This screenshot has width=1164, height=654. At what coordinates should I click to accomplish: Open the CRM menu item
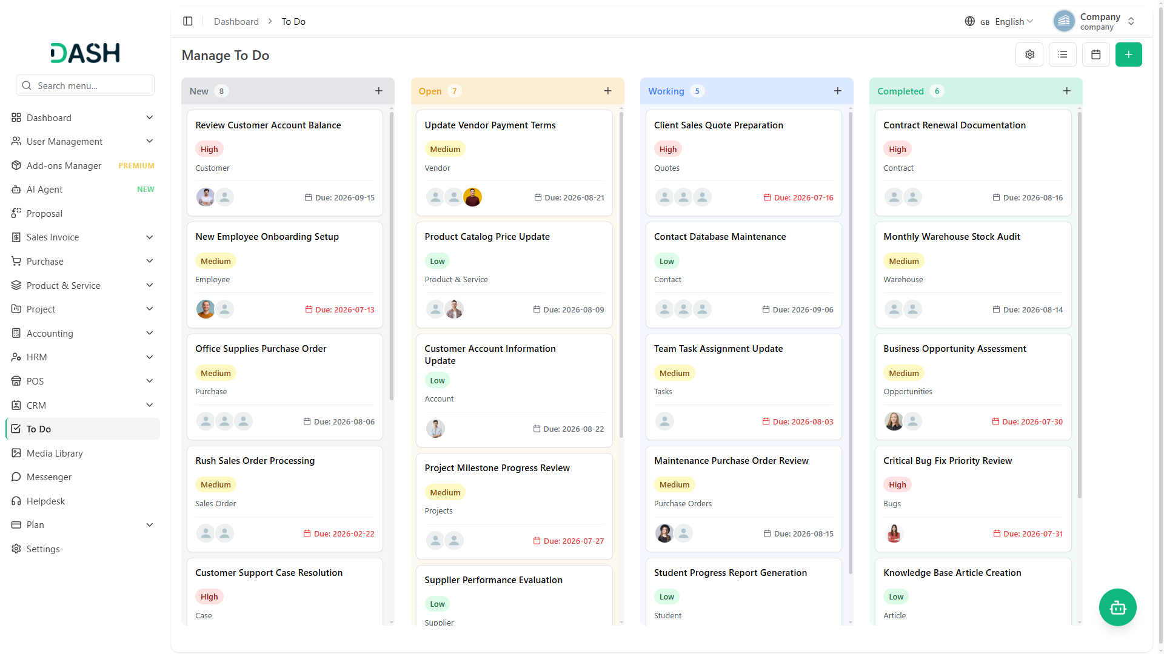[x=83, y=405]
